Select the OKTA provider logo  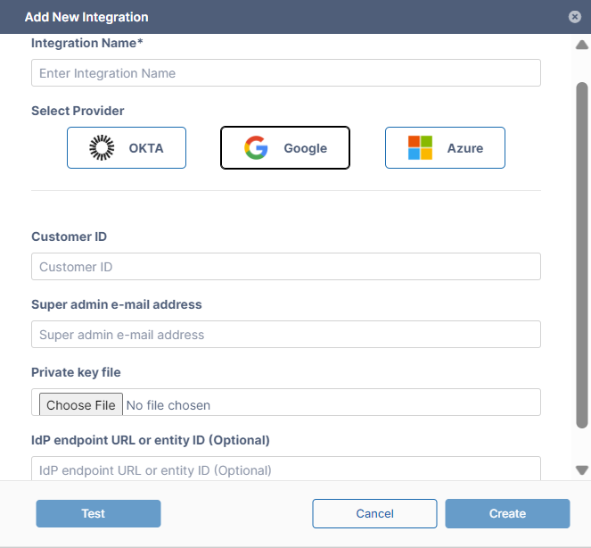[x=103, y=148]
